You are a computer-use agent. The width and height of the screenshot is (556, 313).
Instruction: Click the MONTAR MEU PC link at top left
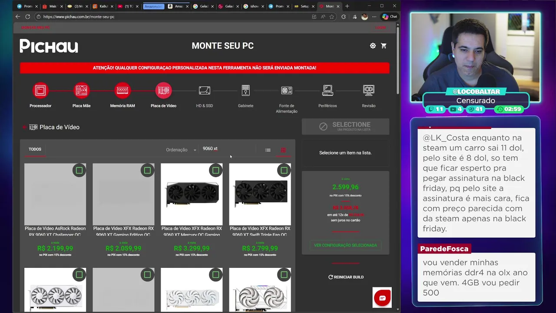click(x=36, y=27)
